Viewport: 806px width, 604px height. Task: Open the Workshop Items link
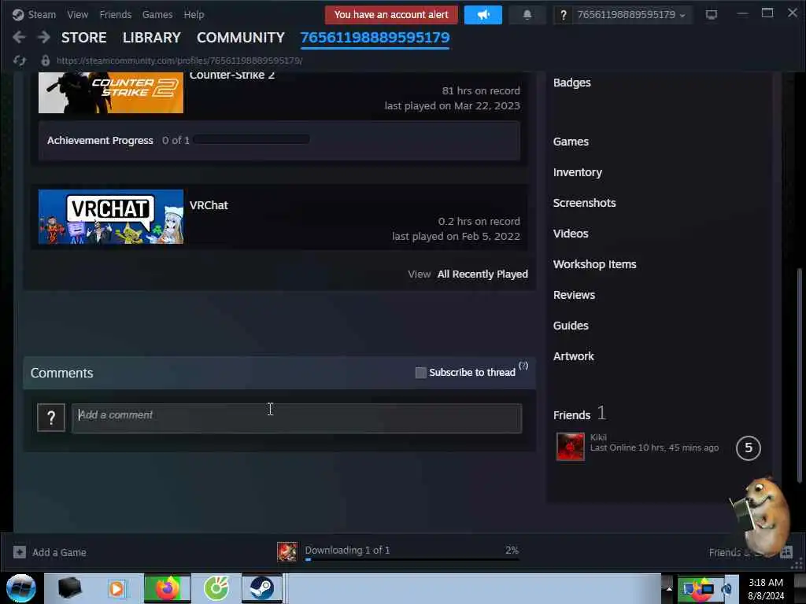tap(595, 264)
